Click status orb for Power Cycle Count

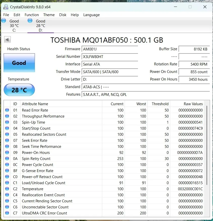(x=7, y=165)
